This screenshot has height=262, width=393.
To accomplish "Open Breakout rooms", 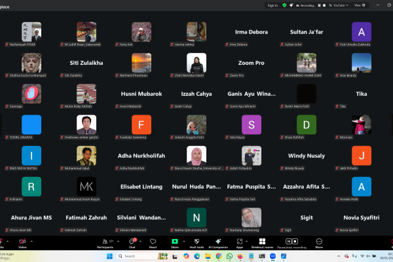I will 262,242.
